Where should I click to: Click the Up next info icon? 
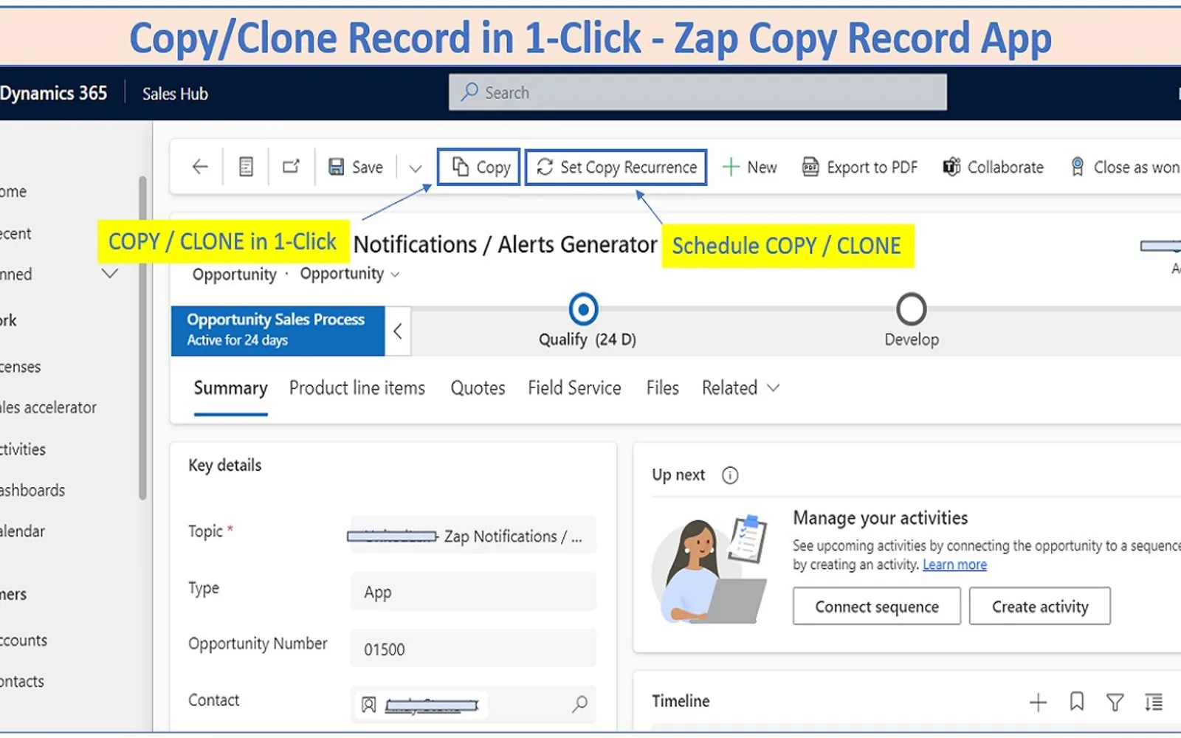click(730, 475)
